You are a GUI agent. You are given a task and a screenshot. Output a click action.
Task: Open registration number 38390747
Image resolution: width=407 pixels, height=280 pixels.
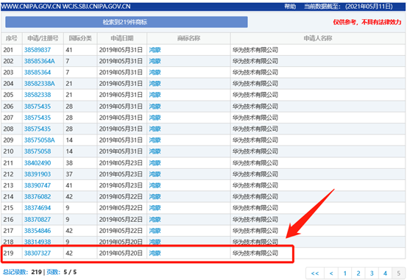click(x=38, y=185)
